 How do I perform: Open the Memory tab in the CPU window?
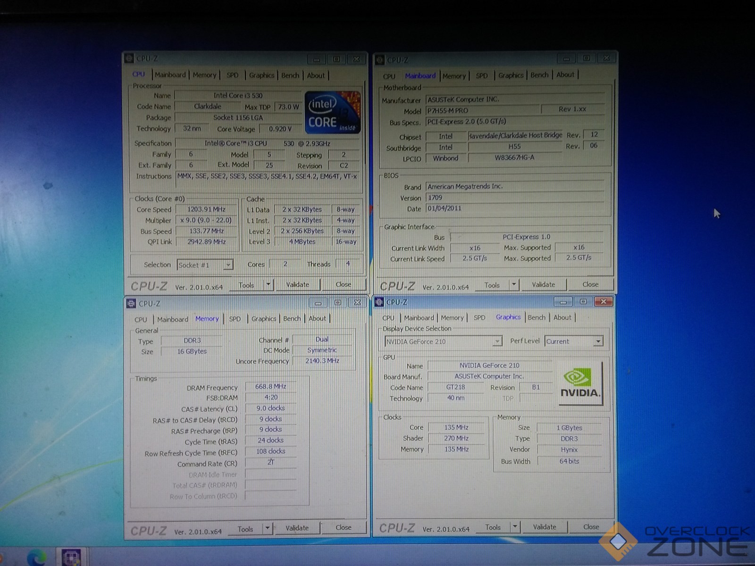(204, 75)
